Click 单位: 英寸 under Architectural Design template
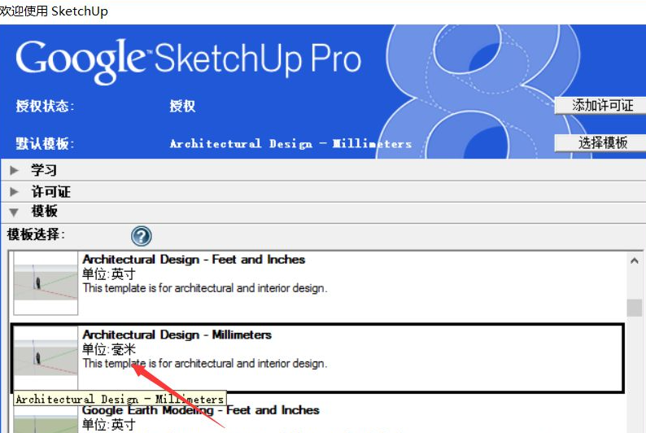The height and width of the screenshot is (433, 646). [109, 274]
